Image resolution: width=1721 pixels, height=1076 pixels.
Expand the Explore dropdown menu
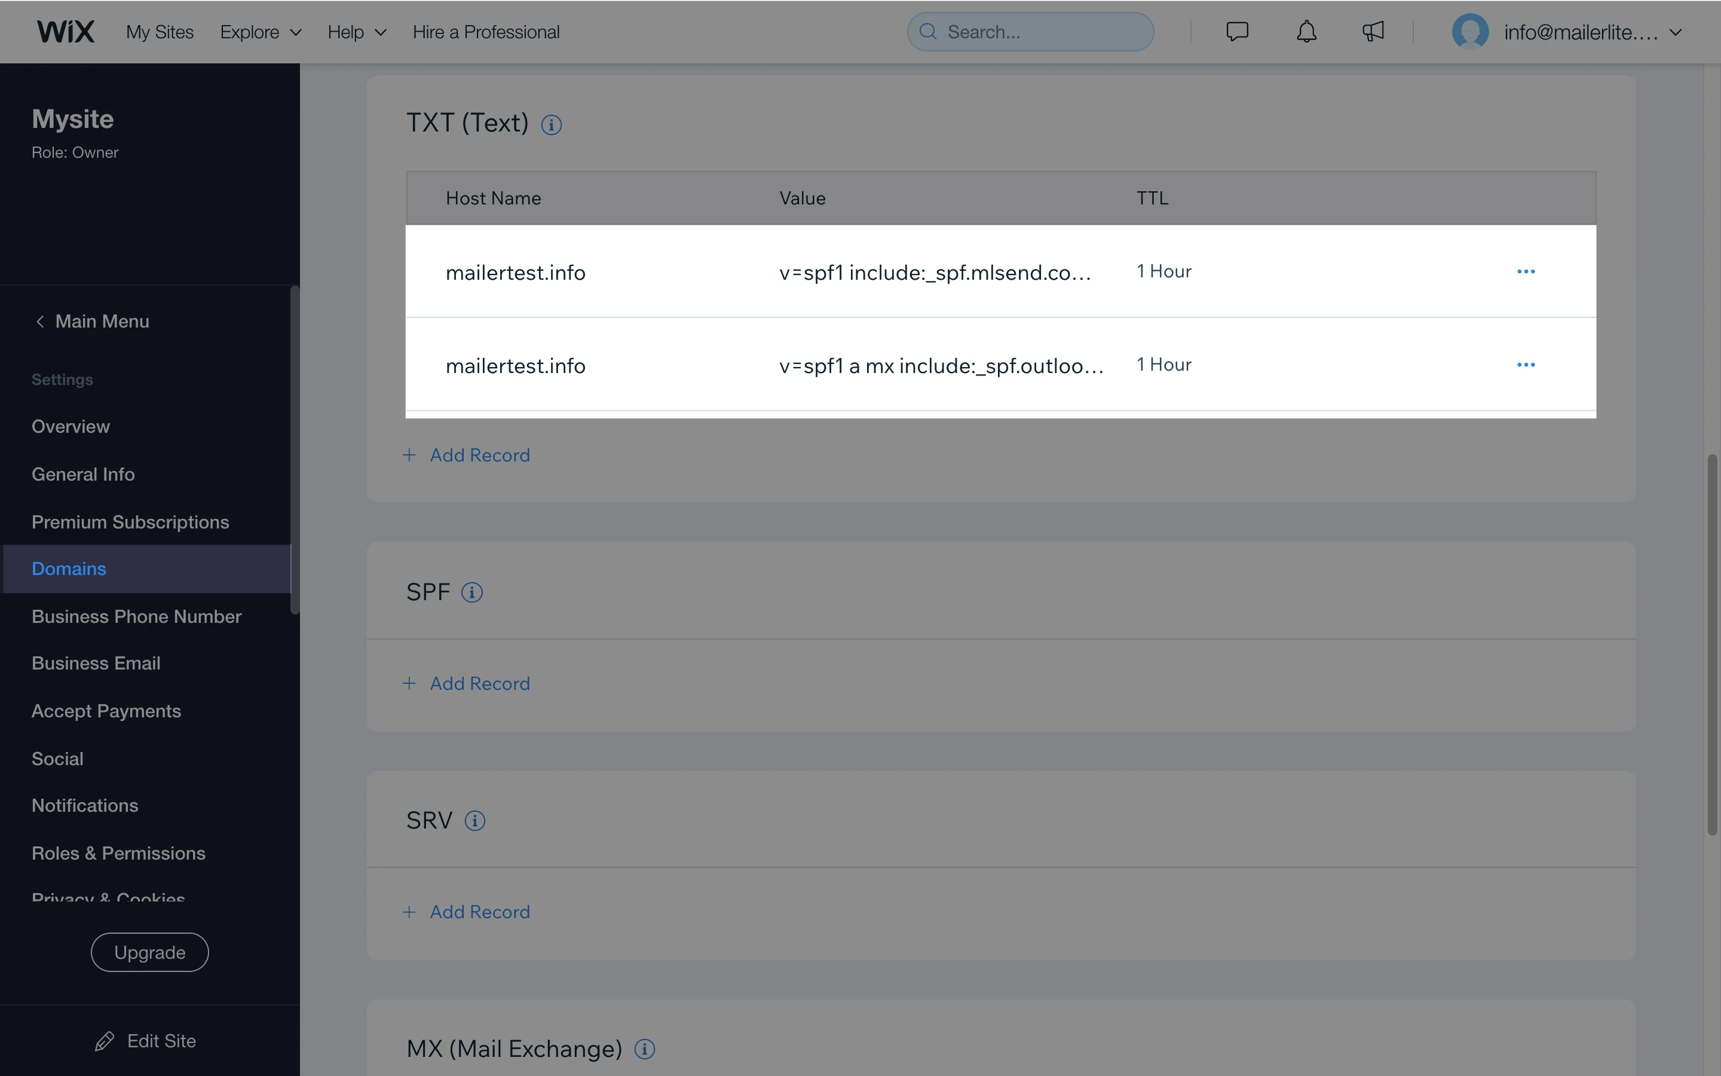261,32
